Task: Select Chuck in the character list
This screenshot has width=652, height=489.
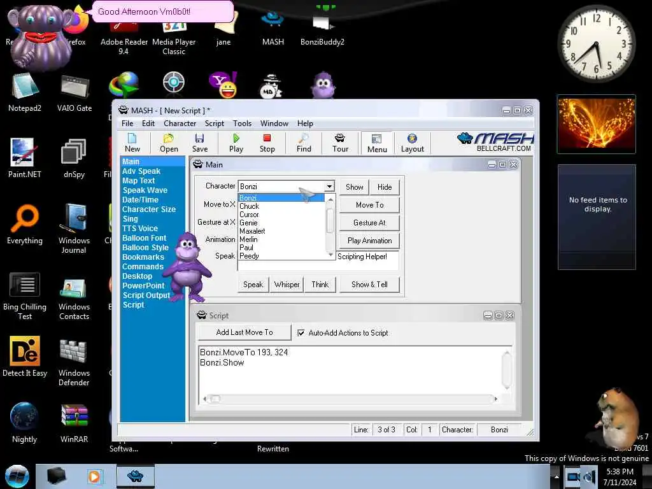Action: click(249, 206)
